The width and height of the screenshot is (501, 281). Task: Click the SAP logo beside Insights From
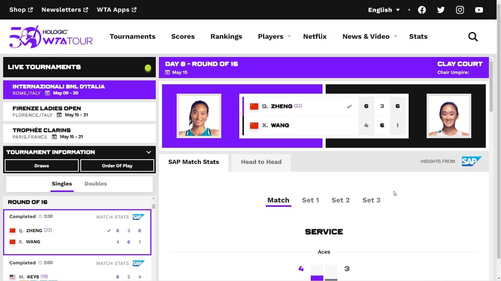472,161
